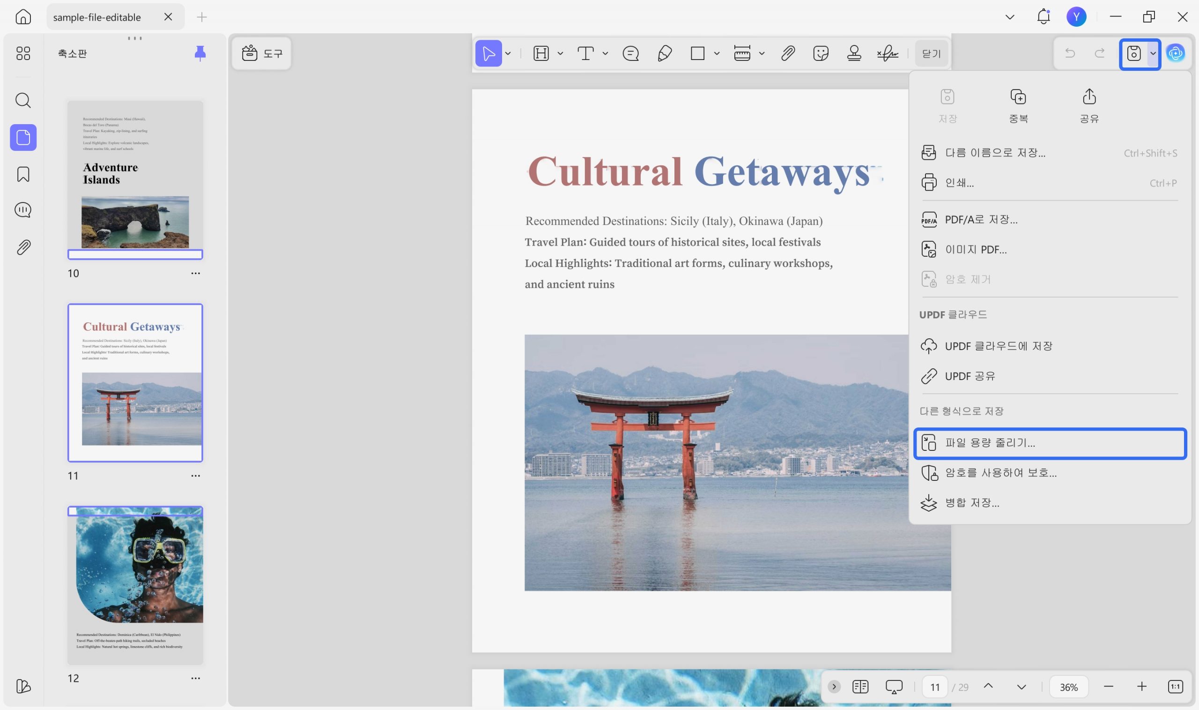Open the 도구 tools button
This screenshot has height=710, width=1199.
pyautogui.click(x=262, y=53)
